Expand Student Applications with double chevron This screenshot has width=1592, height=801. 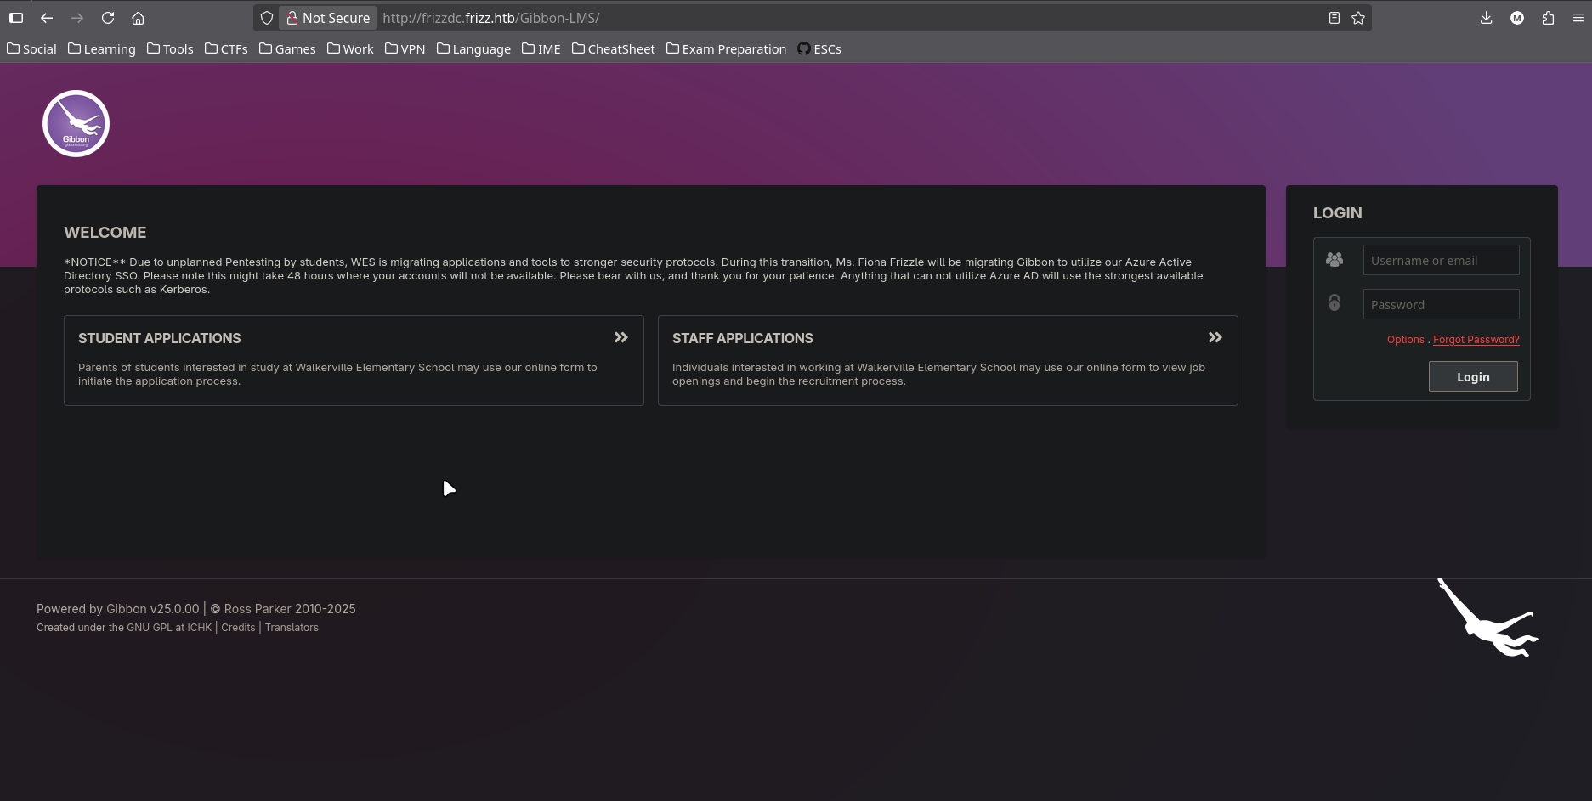click(x=621, y=338)
